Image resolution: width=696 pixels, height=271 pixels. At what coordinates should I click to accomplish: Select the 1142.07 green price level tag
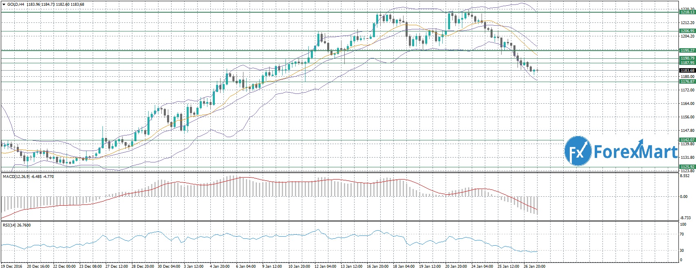(x=687, y=140)
